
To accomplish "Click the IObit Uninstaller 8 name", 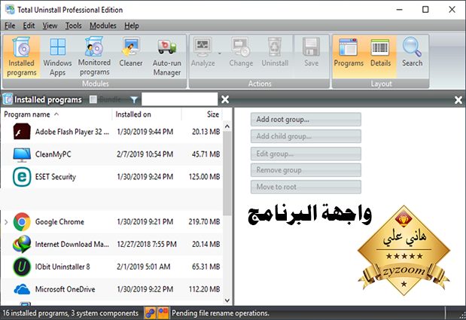I will [62, 267].
